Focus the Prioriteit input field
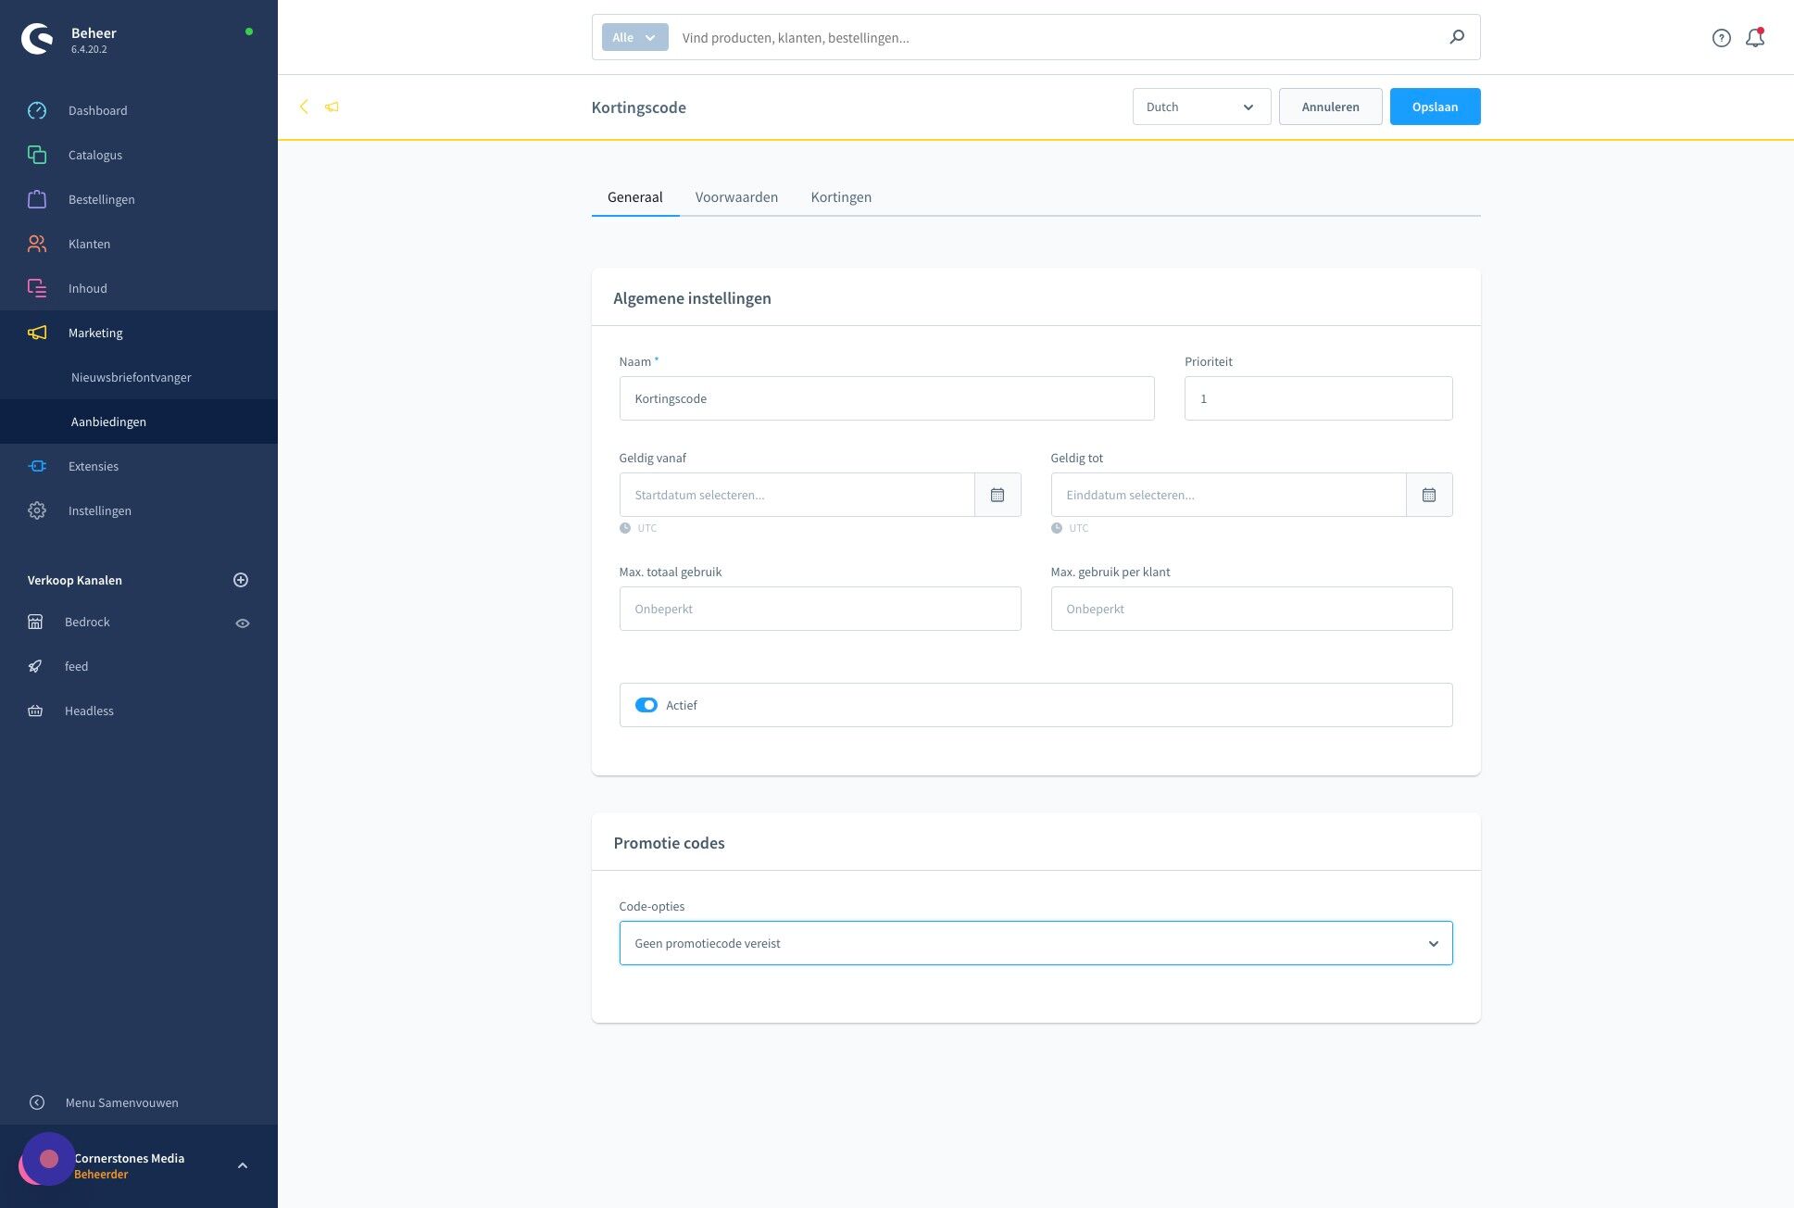The image size is (1794, 1208). 1318,398
